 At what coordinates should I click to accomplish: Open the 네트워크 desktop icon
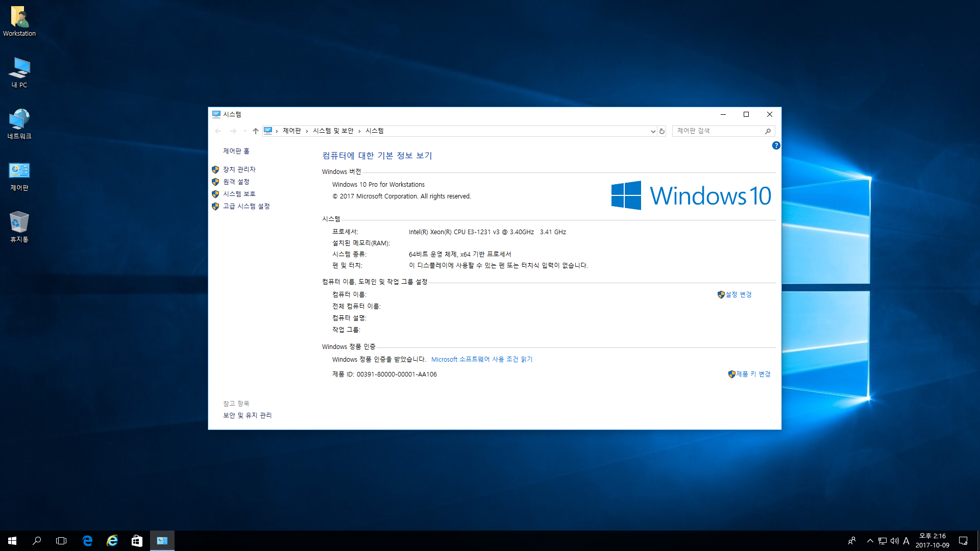19,123
